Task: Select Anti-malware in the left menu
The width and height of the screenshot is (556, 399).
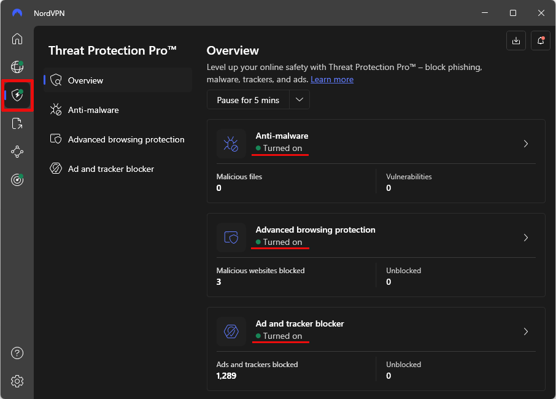Action: tap(118, 110)
